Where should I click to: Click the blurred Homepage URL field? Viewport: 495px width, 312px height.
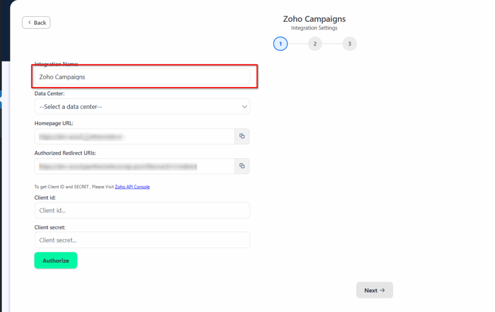tap(135, 136)
